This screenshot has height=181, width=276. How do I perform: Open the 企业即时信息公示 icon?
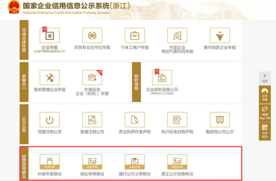[162, 78]
